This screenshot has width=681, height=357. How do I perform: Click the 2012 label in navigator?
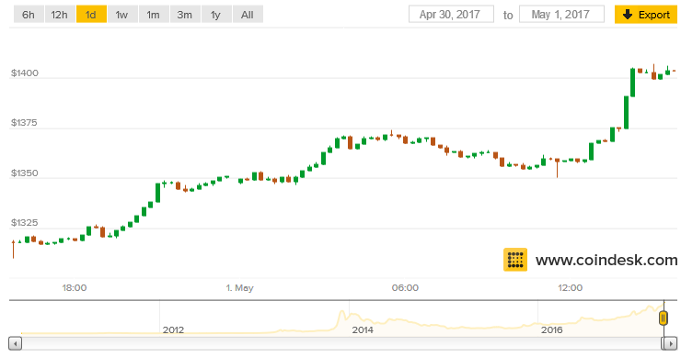(x=173, y=330)
